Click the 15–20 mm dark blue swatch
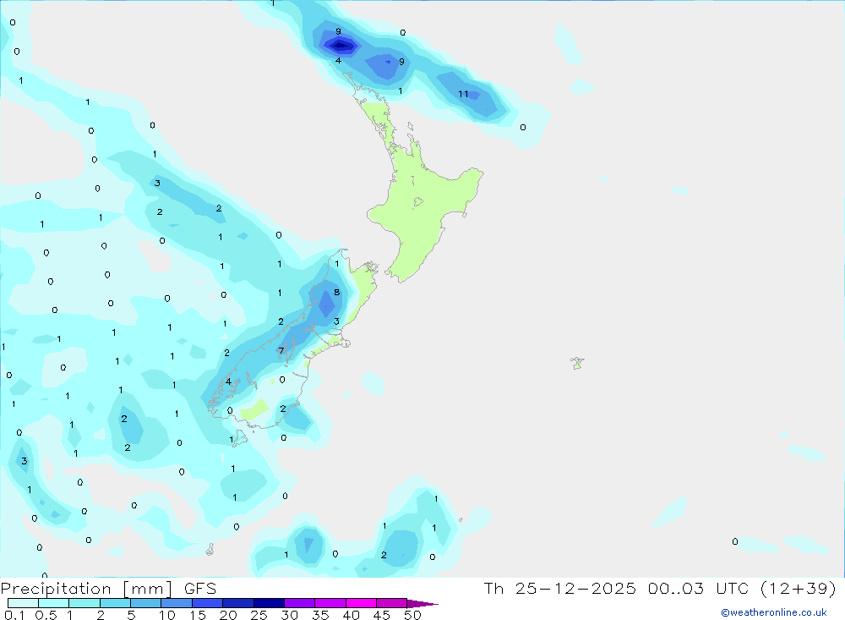Image resolution: width=845 pixels, height=620 pixels. coord(208,603)
